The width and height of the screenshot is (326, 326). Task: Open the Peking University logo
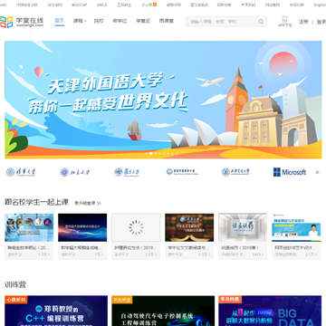click(x=75, y=172)
